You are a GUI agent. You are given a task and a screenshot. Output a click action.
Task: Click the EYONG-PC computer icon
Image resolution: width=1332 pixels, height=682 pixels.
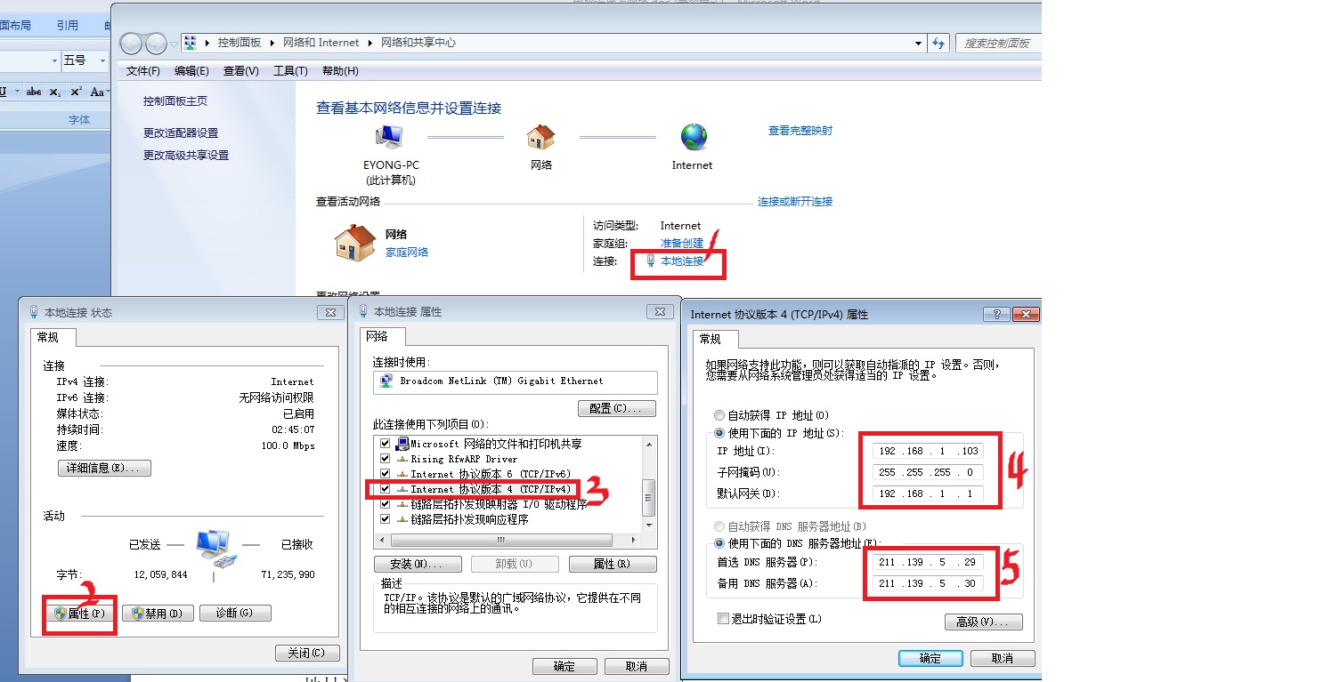coord(389,136)
